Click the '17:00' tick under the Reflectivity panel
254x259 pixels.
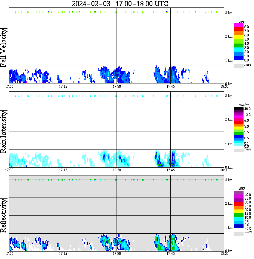9,254
